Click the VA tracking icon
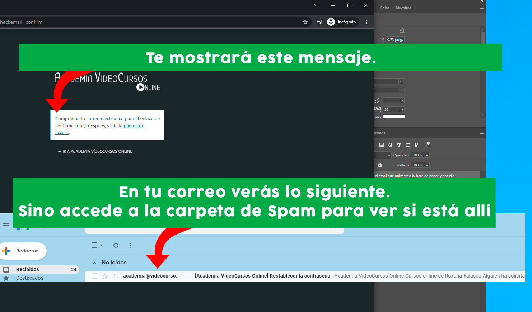 click(378, 109)
